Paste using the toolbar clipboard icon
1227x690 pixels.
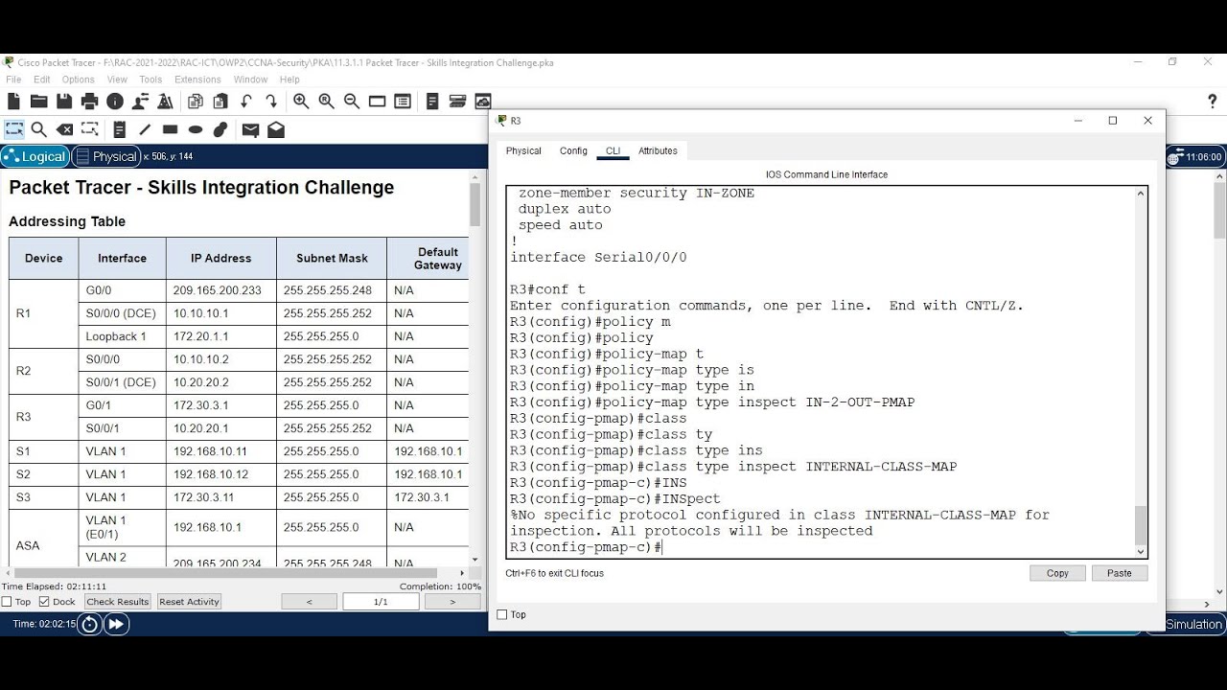coord(220,102)
